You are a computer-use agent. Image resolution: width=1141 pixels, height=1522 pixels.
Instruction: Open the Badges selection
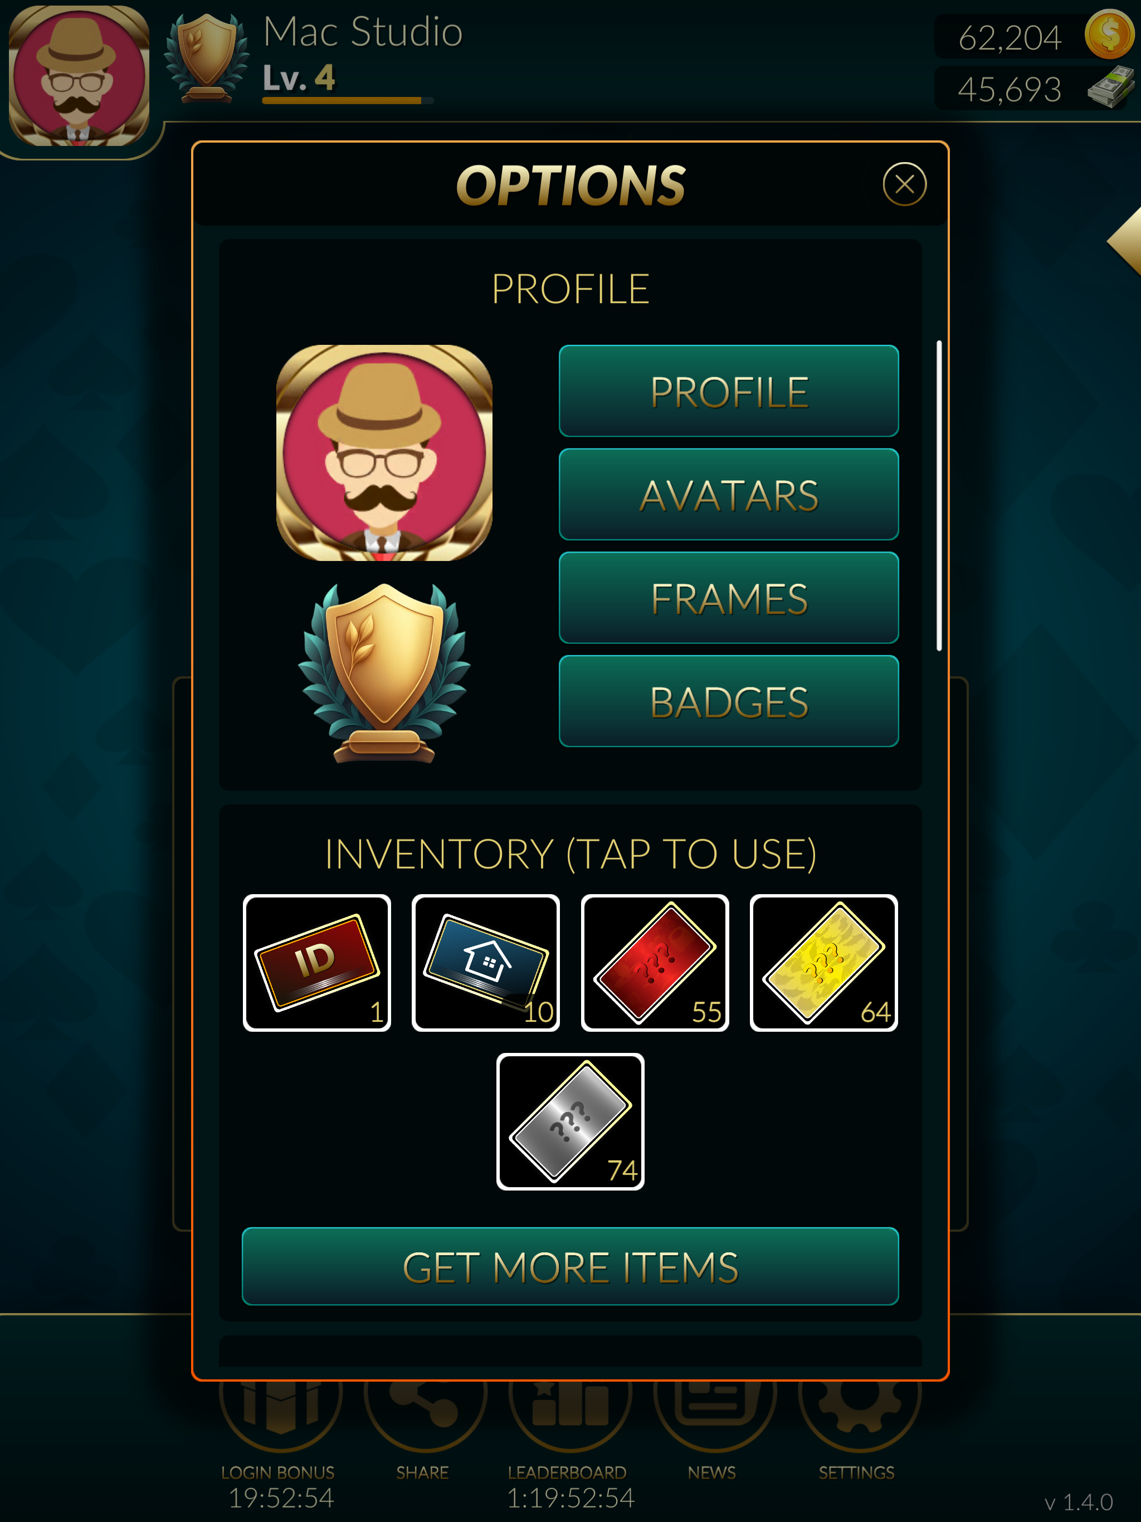[x=729, y=701]
